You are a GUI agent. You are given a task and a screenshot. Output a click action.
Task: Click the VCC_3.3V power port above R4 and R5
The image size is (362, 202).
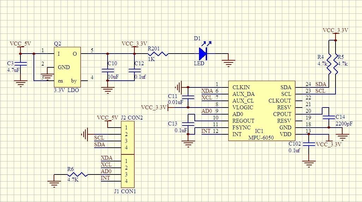(336, 30)
